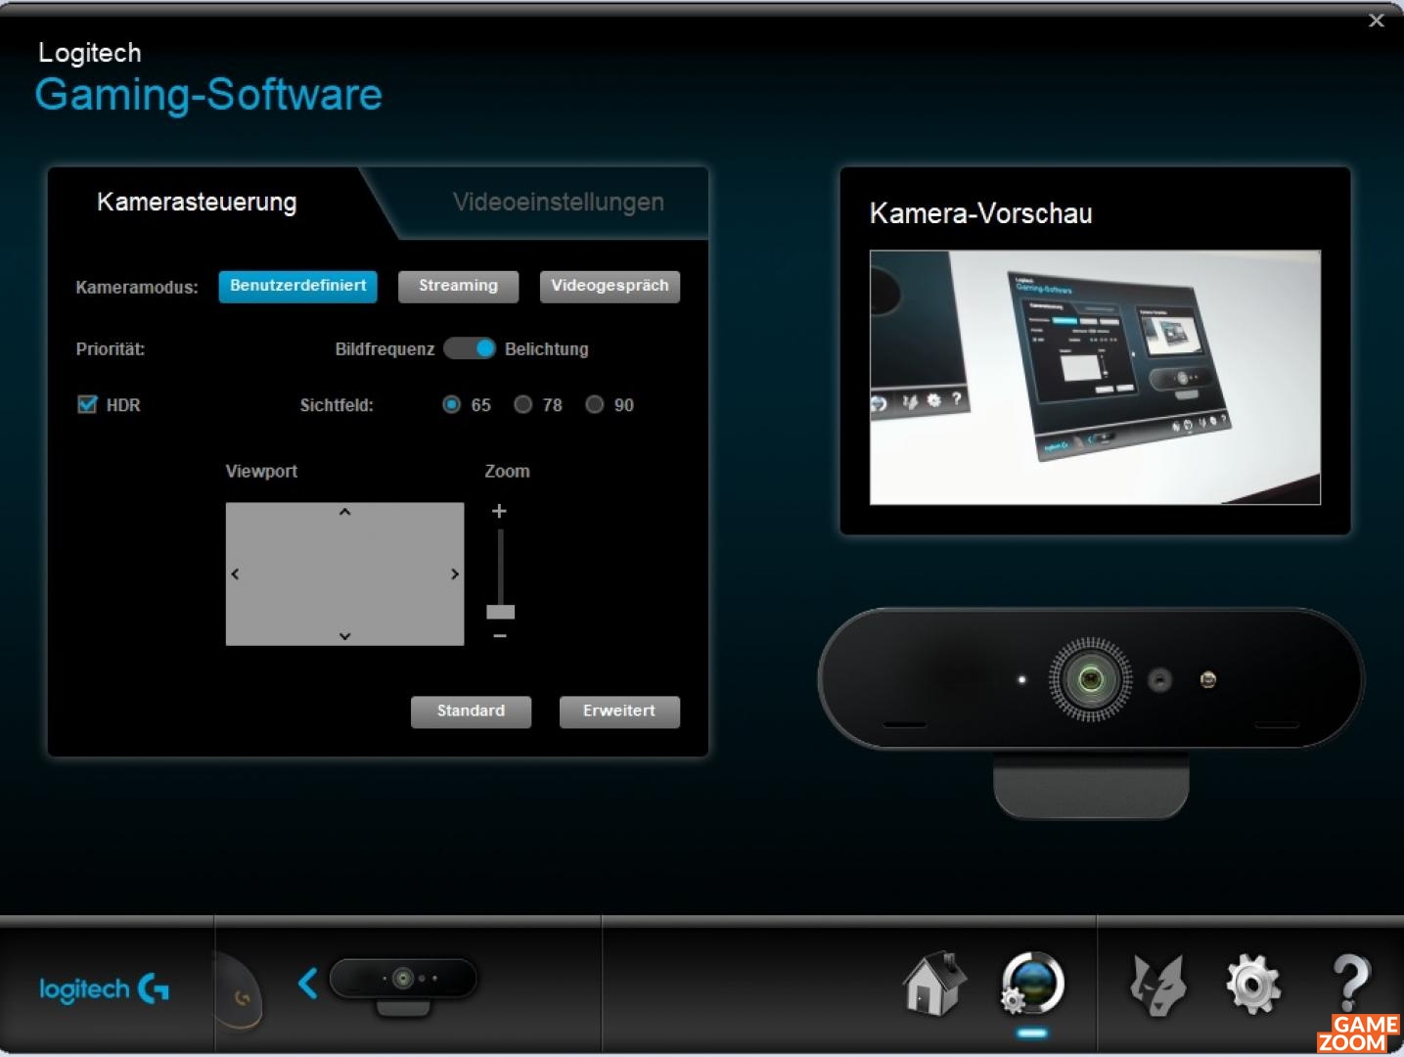Pan viewport left with the left arrow
The image size is (1404, 1057).
(235, 574)
